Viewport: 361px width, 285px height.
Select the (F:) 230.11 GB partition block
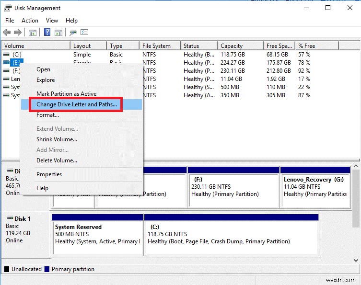[x=233, y=187]
